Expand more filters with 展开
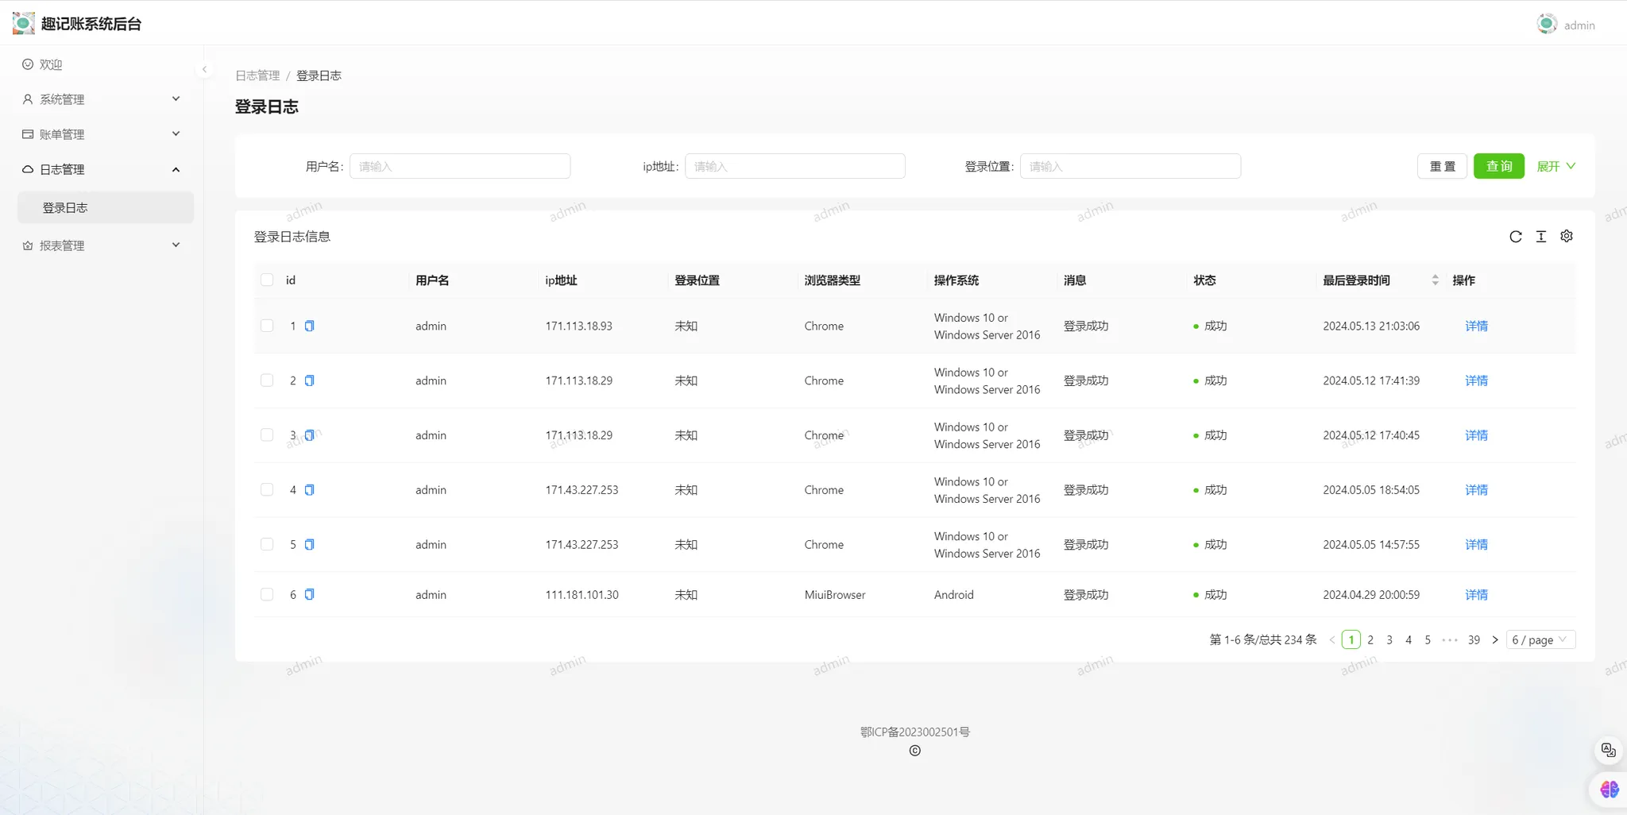The image size is (1627, 815). pyautogui.click(x=1556, y=166)
